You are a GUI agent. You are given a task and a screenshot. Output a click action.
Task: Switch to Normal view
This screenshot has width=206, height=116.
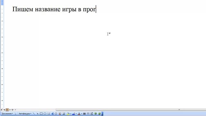[x=1, y=110]
